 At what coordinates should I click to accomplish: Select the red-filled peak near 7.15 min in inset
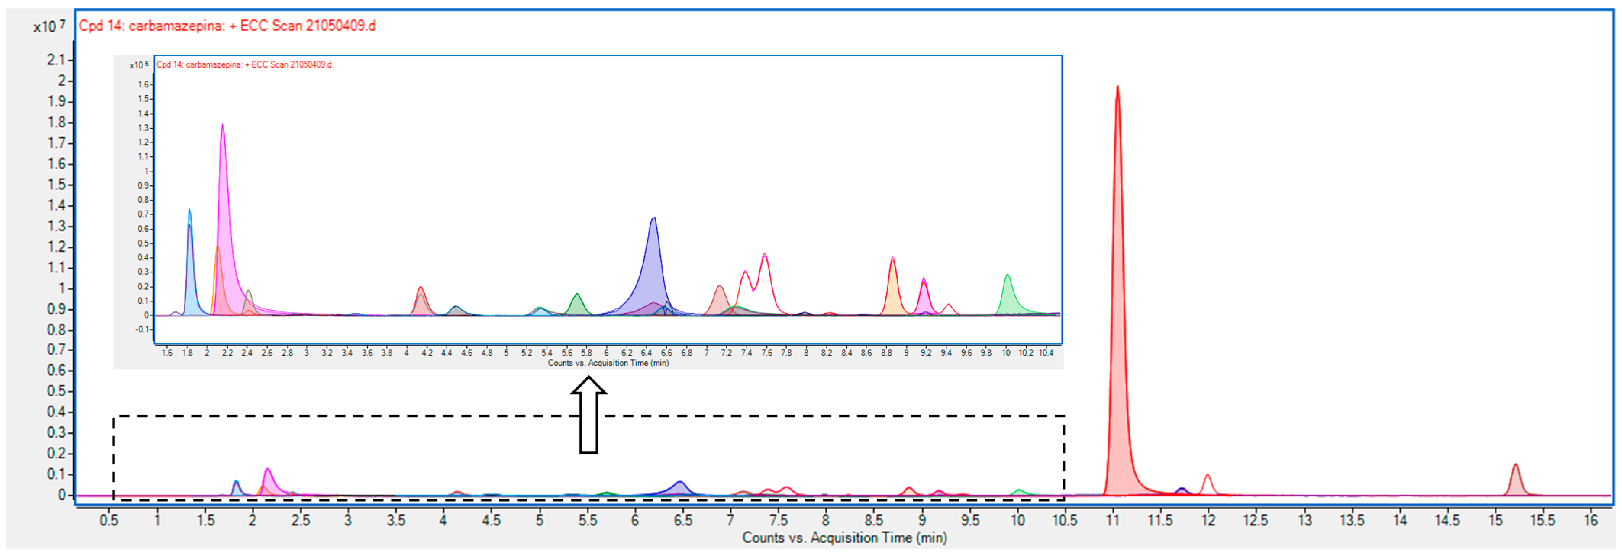coord(720,302)
